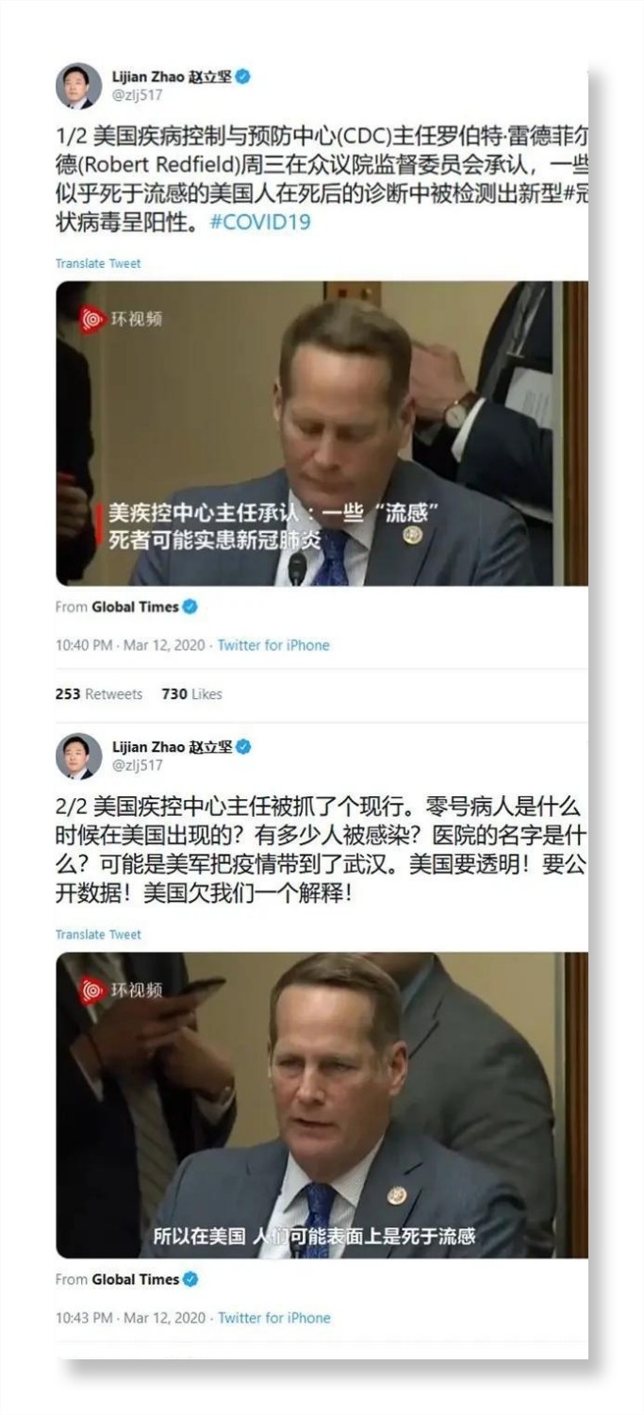Play the first tweet's video

click(322, 434)
